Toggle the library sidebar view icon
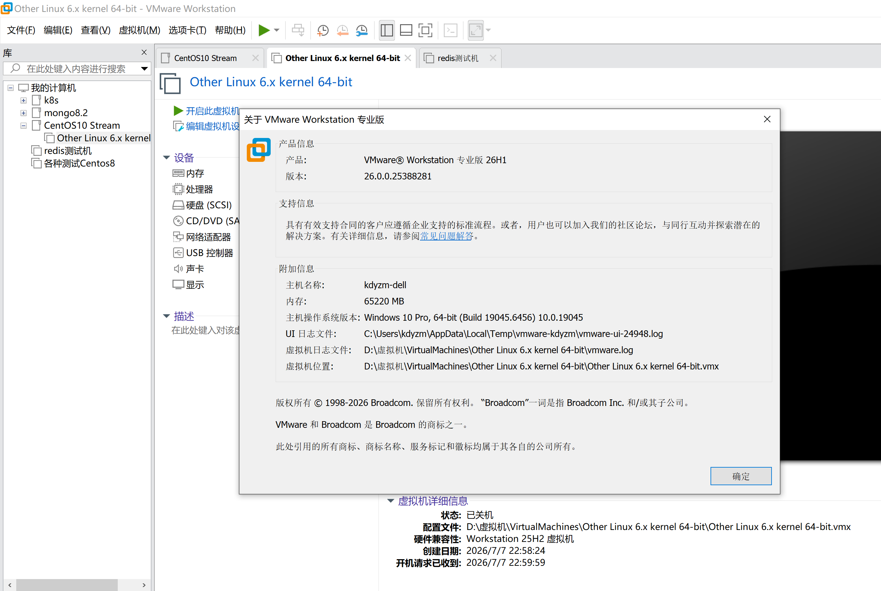This screenshot has height=591, width=881. pos(387,30)
